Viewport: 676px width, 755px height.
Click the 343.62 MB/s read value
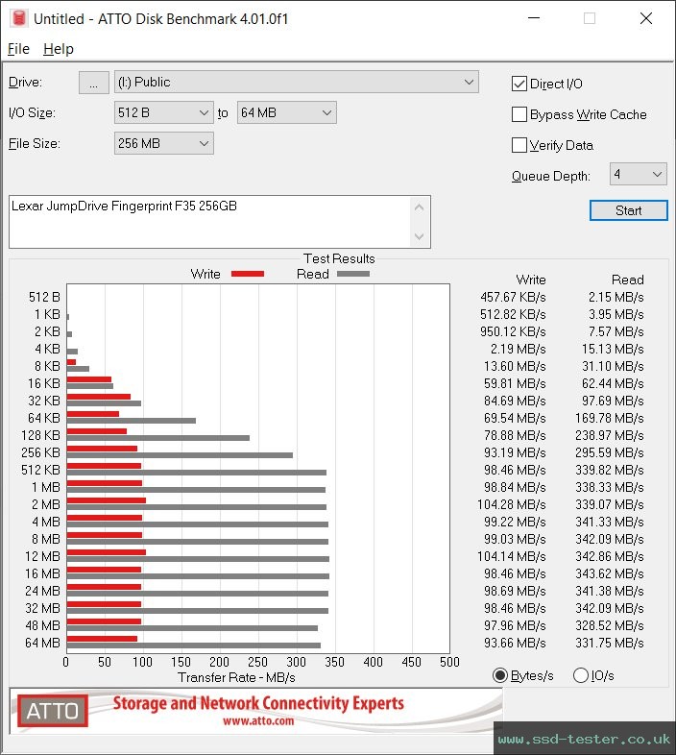(610, 574)
